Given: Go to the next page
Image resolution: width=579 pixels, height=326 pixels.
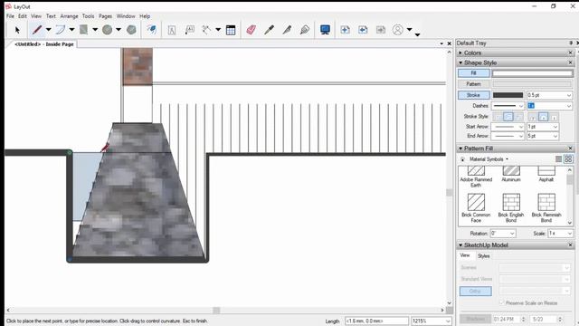Looking at the screenshot, I should pyautogui.click(x=380, y=30).
